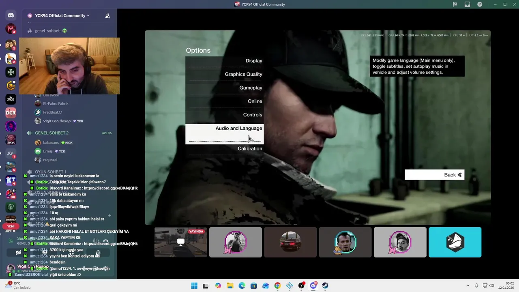Click the Windows Start button

coord(194,286)
